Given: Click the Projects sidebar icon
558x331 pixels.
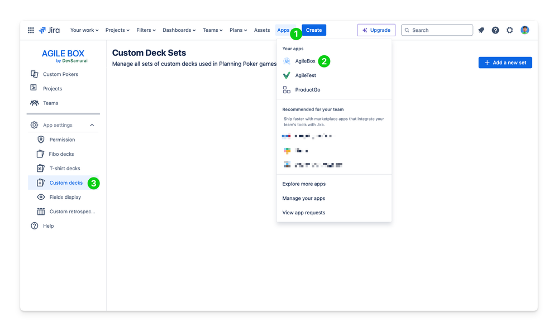Looking at the screenshot, I should click(x=34, y=88).
